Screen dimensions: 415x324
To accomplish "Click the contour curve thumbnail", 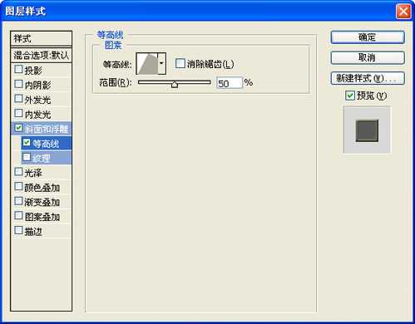I will pos(147,63).
